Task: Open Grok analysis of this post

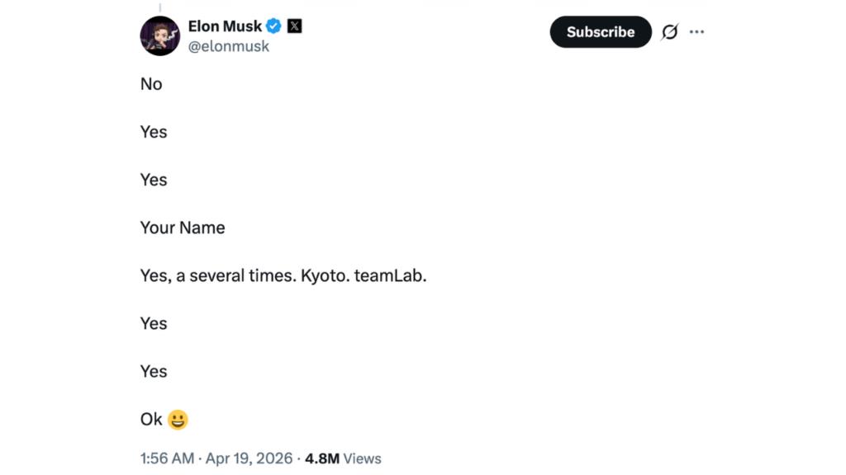Action: click(x=670, y=31)
